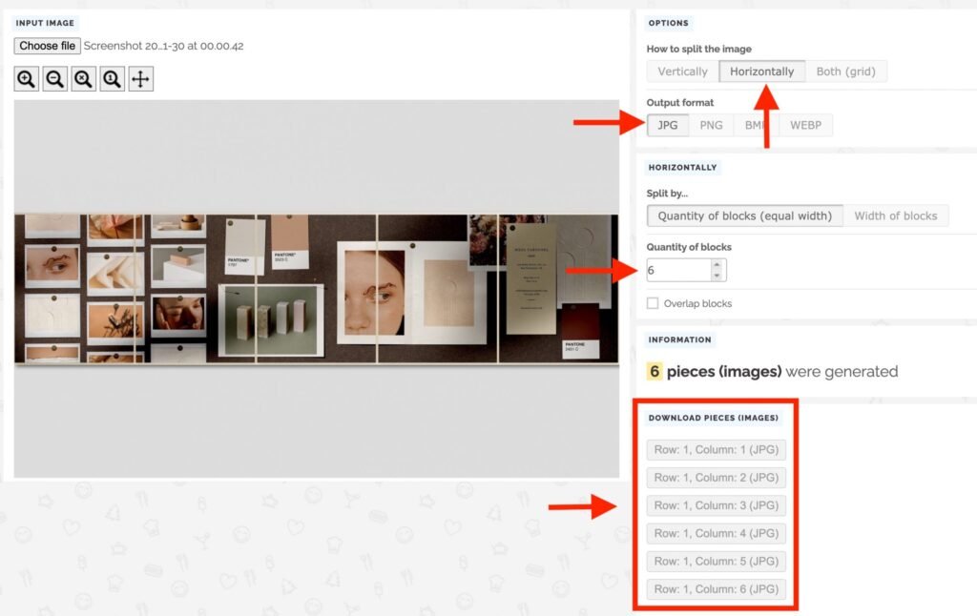This screenshot has height=616, width=977.
Task: Increase Quantity of blocks with up stepper arrow
Action: click(x=717, y=264)
